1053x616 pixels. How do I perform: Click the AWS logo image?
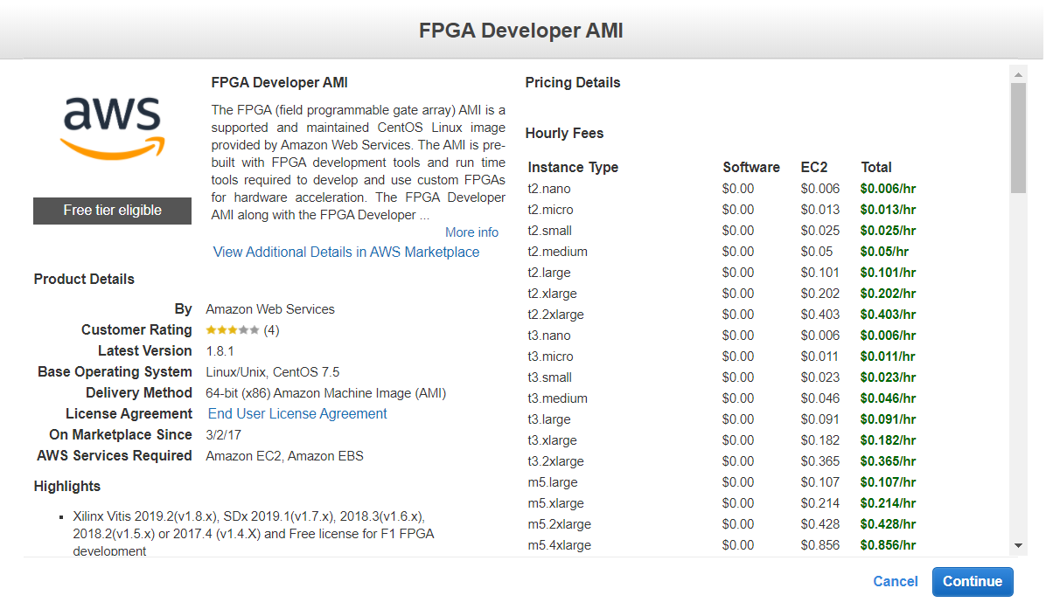point(111,128)
